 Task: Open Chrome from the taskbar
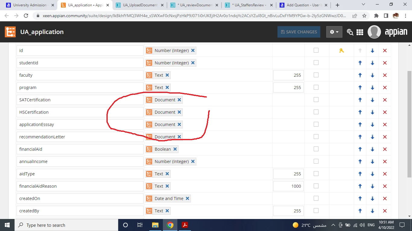pos(170,225)
